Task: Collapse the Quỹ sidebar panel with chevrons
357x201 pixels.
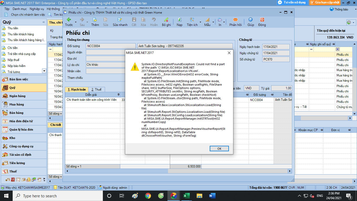Action: (44, 22)
